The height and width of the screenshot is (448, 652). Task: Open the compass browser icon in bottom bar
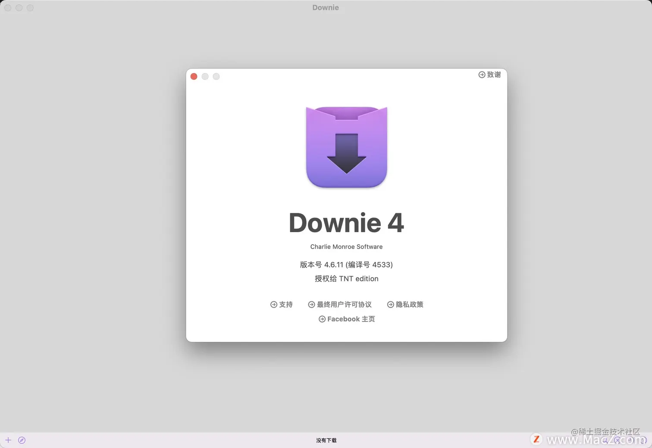click(x=22, y=440)
